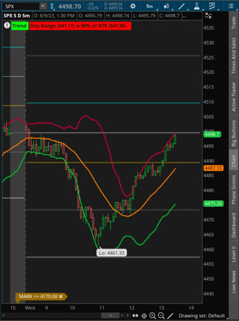Click the date D: 8/9/23, 1:30 PM readout
Viewport: 239px width, 321px height.
54,15
